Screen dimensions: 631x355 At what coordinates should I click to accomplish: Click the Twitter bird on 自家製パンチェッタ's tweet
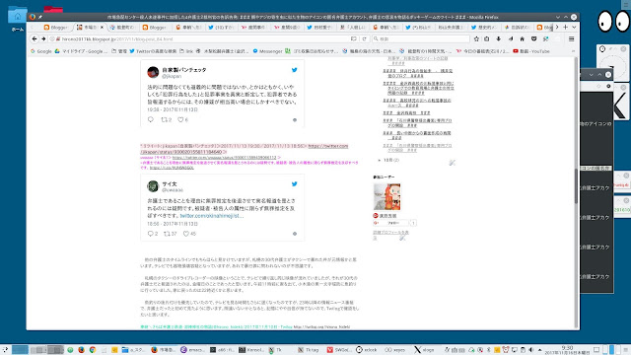click(x=294, y=70)
